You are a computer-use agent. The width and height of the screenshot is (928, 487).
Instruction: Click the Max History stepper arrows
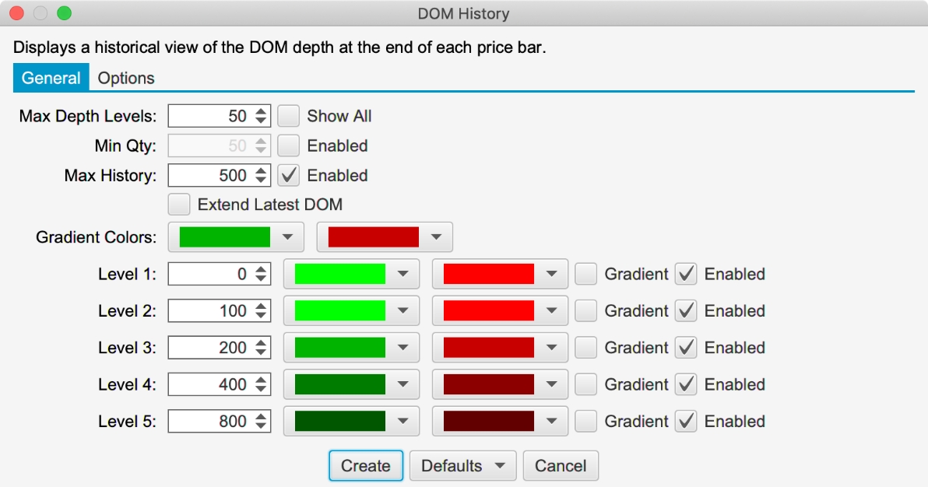261,175
